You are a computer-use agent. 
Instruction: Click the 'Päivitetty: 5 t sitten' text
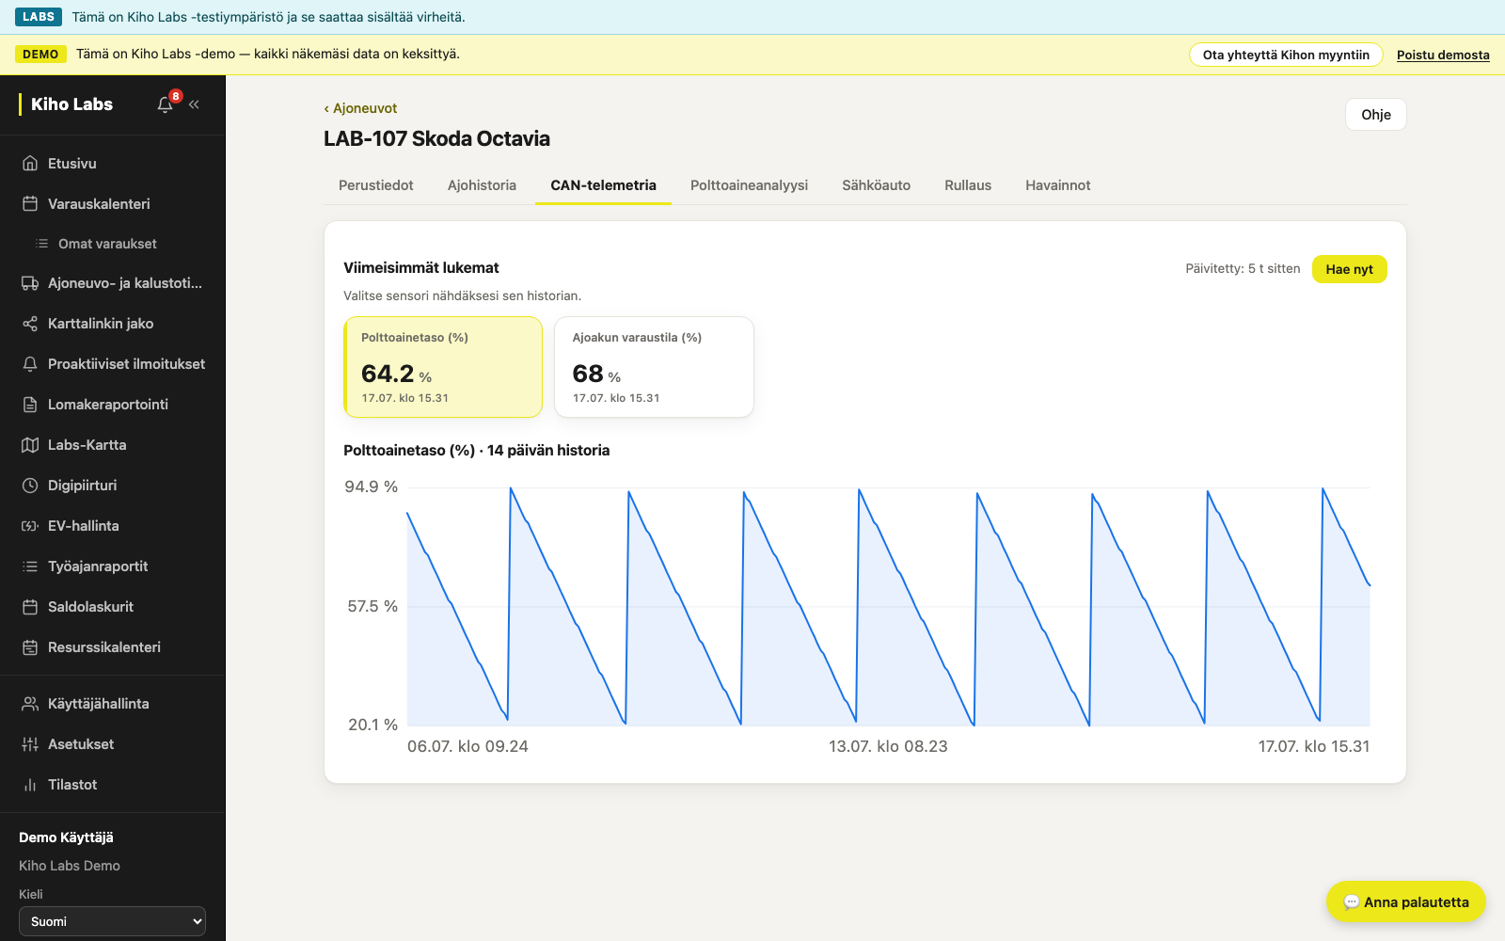point(1243,269)
